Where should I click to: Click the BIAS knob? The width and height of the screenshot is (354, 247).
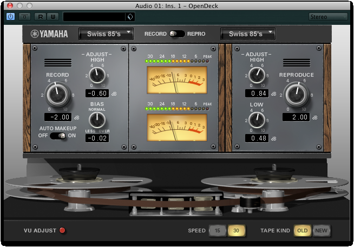97,121
